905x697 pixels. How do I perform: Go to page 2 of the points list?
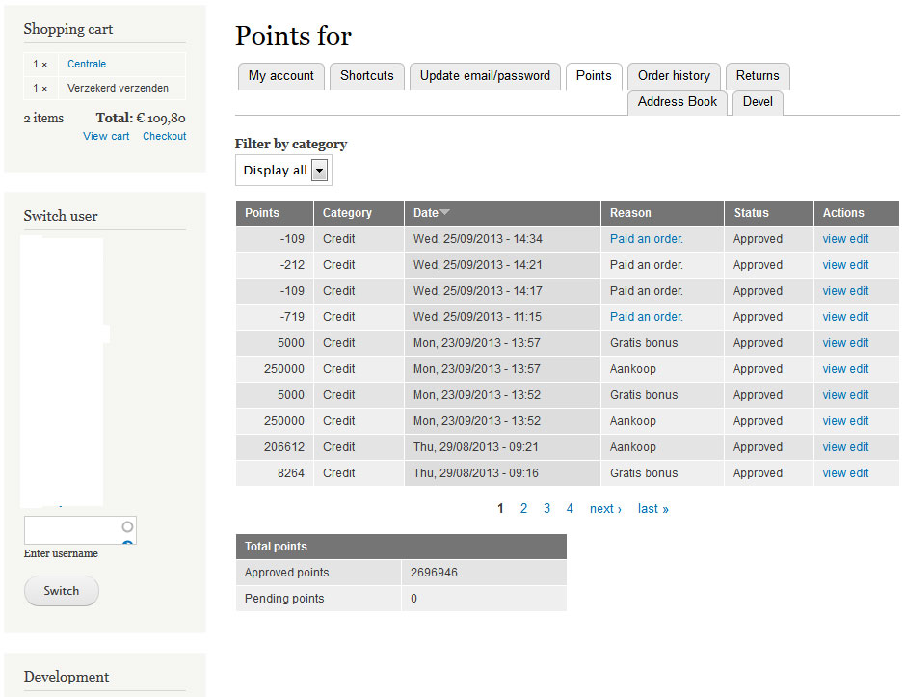[x=523, y=508]
